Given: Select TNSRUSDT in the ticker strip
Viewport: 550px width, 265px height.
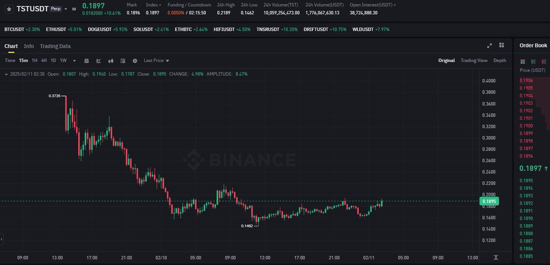Looking at the screenshot, I should [277, 29].
